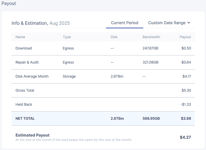Image resolution: width=206 pixels, height=150 pixels.
Task: Click 2.8TBm in Disk Average Month row
Action: (x=117, y=76)
